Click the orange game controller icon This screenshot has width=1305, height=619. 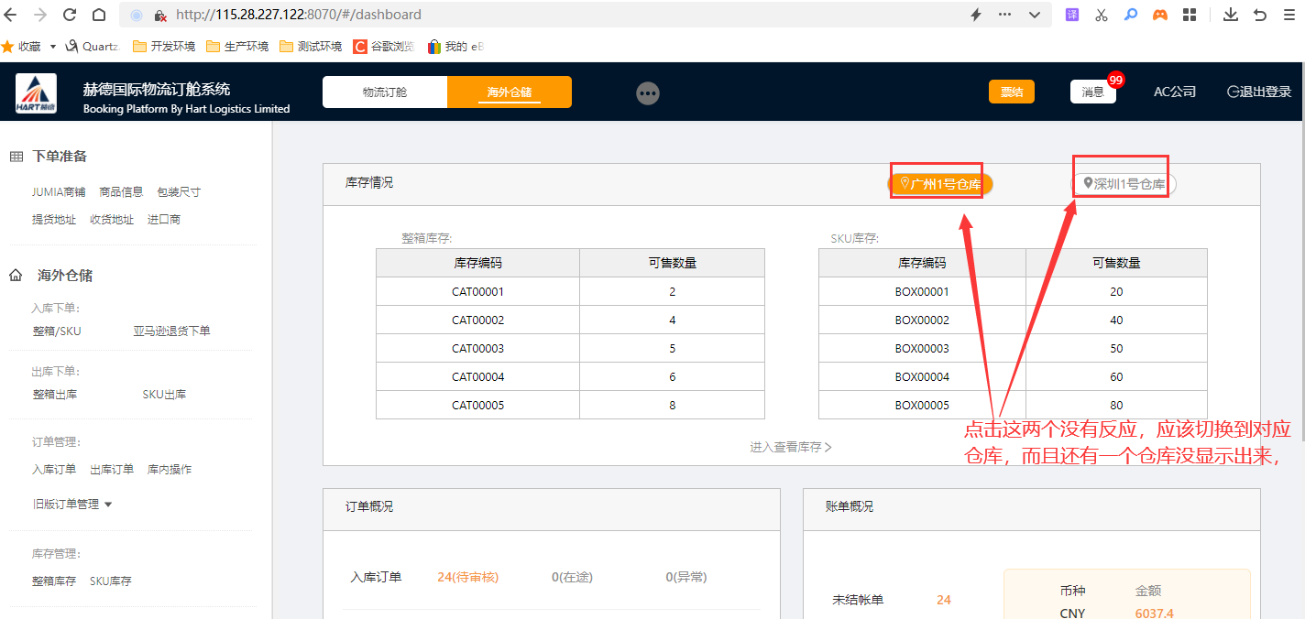tap(1160, 15)
